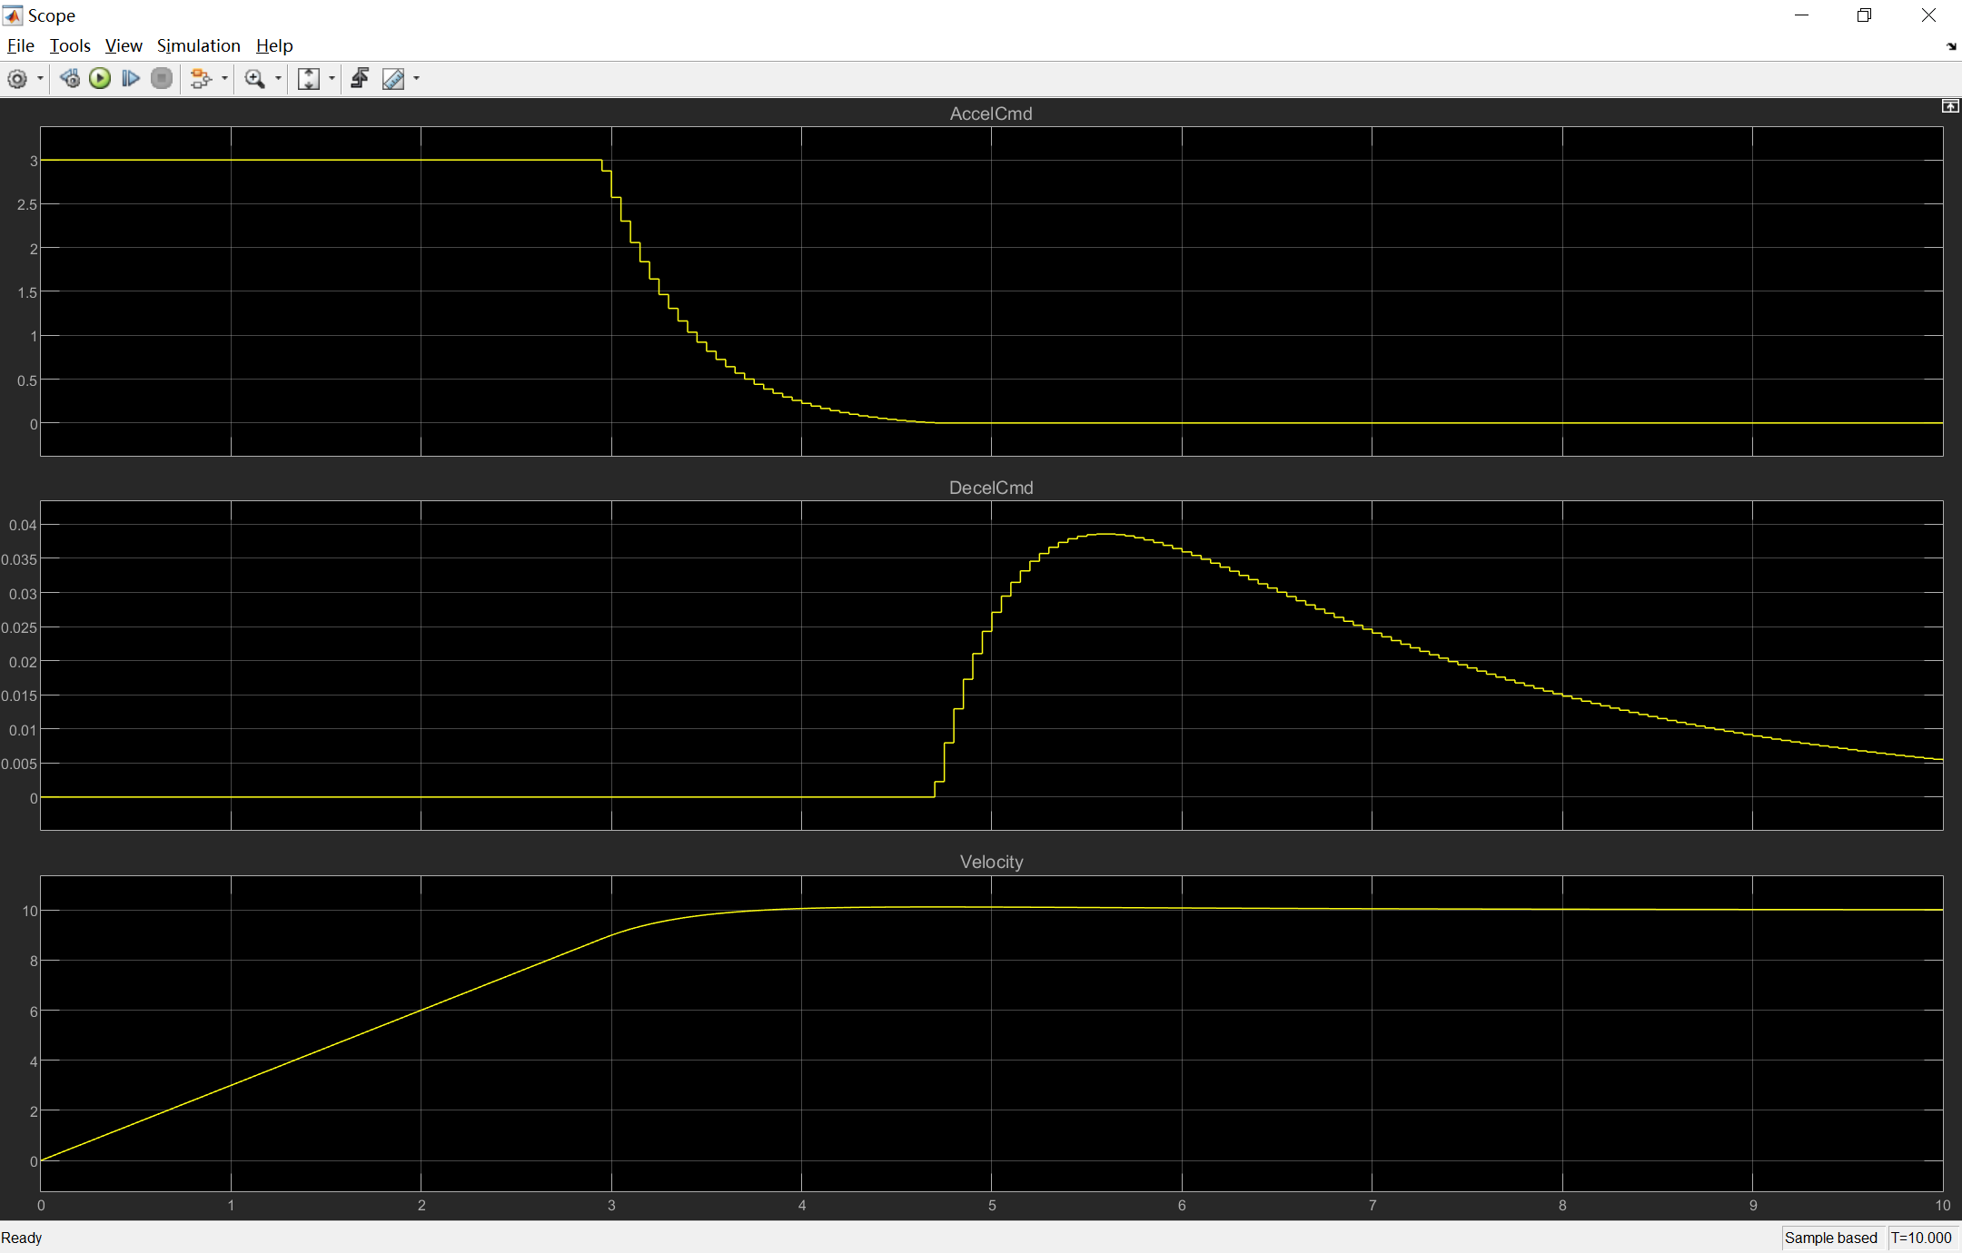Open the Triggers tool
The width and height of the screenshot is (1962, 1253).
[360, 79]
